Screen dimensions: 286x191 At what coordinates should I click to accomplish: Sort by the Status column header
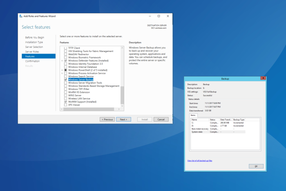(214, 119)
